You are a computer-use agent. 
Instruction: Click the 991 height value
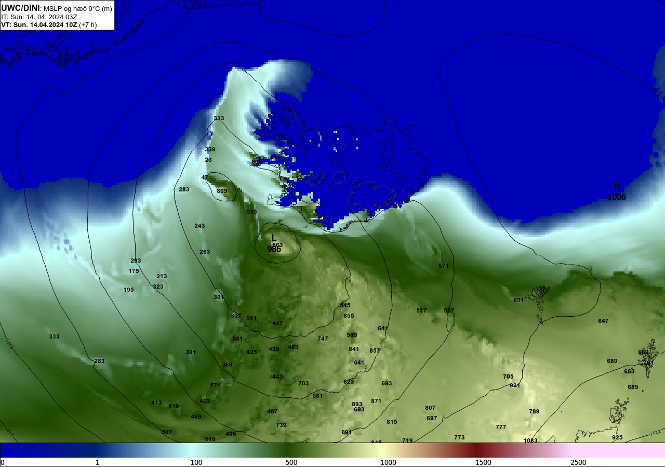click(515, 385)
